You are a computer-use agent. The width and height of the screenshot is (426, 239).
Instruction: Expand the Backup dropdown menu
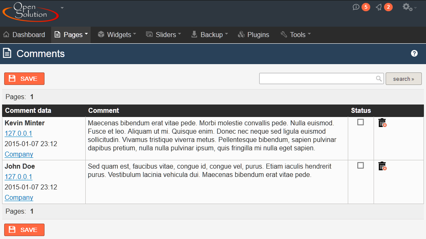(x=209, y=35)
